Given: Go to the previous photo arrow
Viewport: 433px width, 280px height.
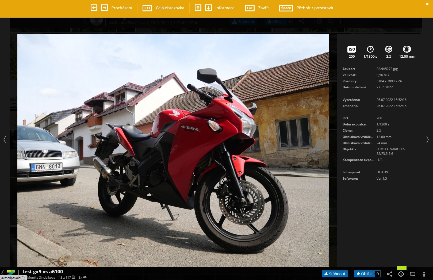Looking at the screenshot, I should pyautogui.click(x=5, y=140).
